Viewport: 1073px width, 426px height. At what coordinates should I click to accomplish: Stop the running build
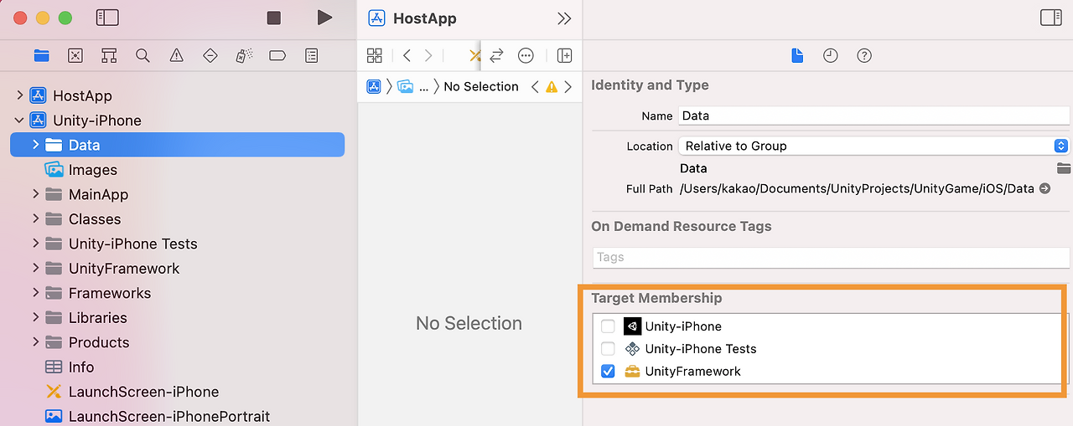coord(274,18)
